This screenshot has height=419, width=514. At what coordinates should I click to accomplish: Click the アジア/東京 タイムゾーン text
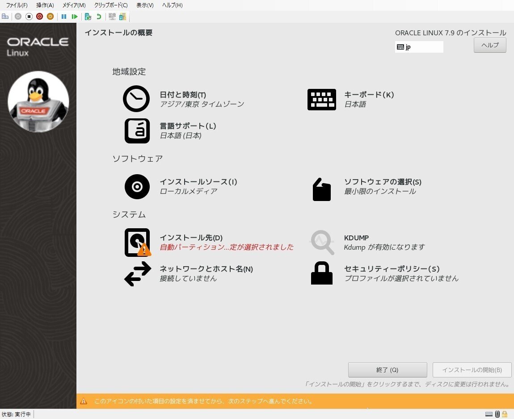click(x=202, y=104)
